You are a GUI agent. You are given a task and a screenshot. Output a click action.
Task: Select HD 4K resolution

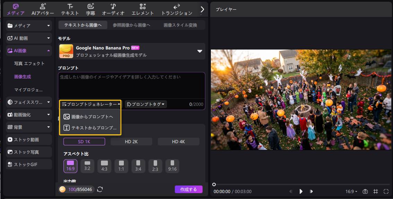pos(178,142)
